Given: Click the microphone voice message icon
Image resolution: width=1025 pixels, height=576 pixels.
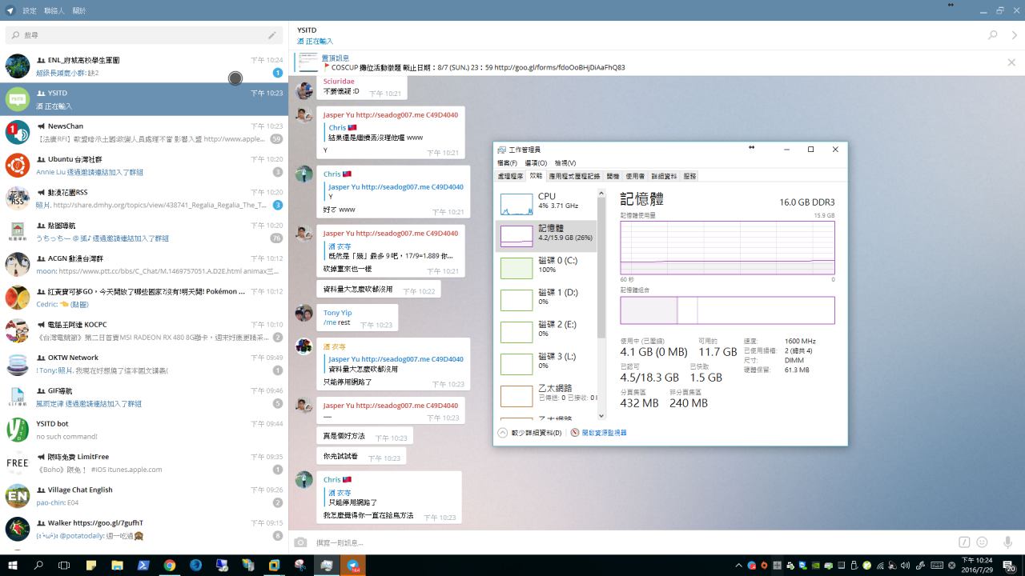Looking at the screenshot, I should pos(1007,542).
